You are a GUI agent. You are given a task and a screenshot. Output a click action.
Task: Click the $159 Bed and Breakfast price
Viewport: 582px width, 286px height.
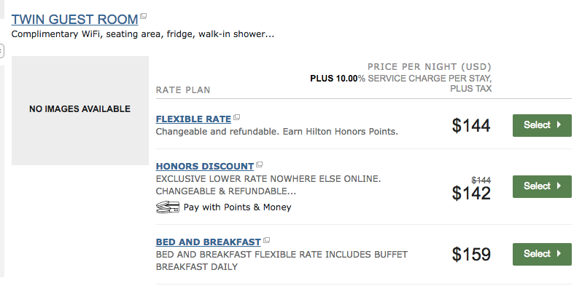pyautogui.click(x=471, y=254)
